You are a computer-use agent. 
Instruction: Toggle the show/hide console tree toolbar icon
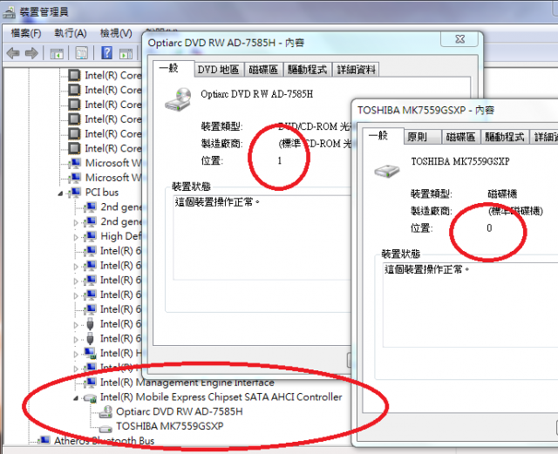point(57,54)
